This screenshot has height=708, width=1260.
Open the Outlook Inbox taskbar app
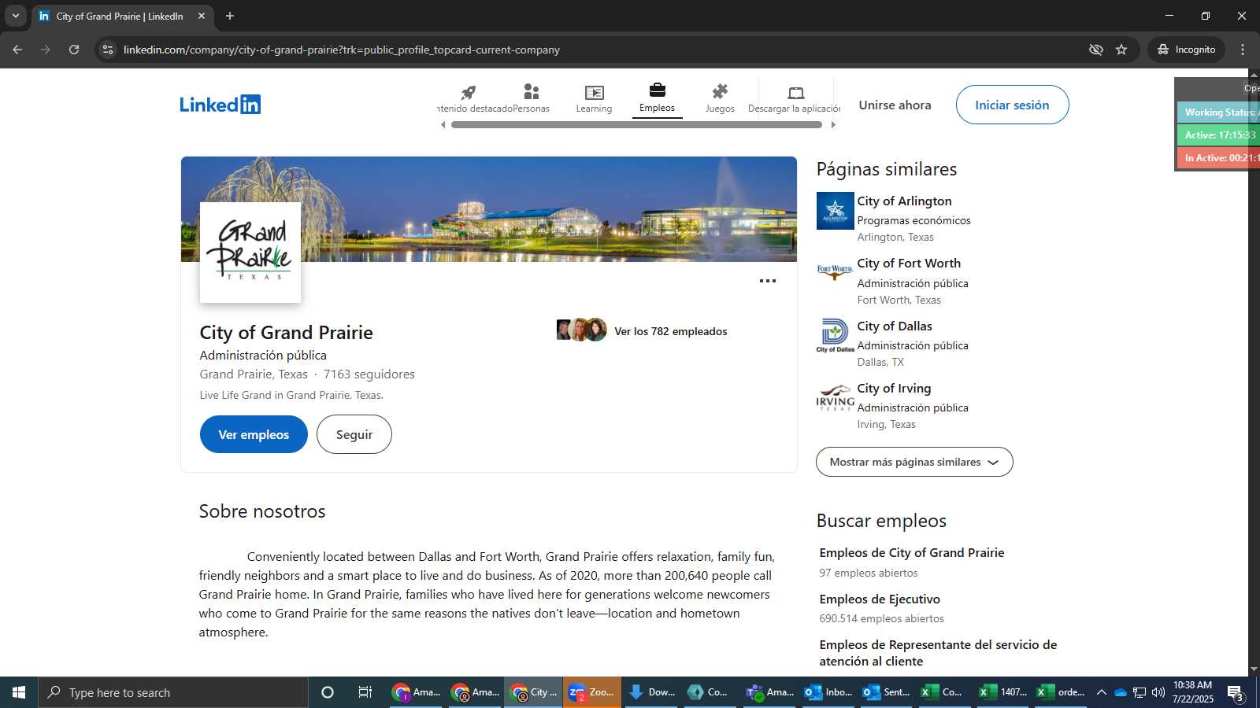tap(828, 692)
